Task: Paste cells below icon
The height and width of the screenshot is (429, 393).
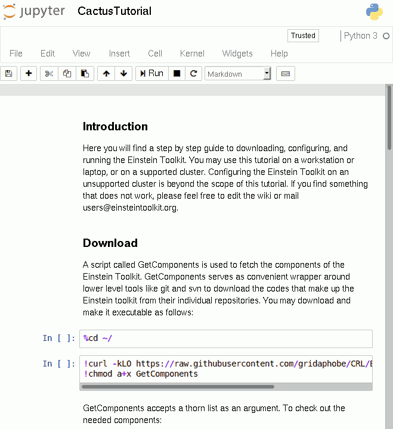Action: pos(85,73)
